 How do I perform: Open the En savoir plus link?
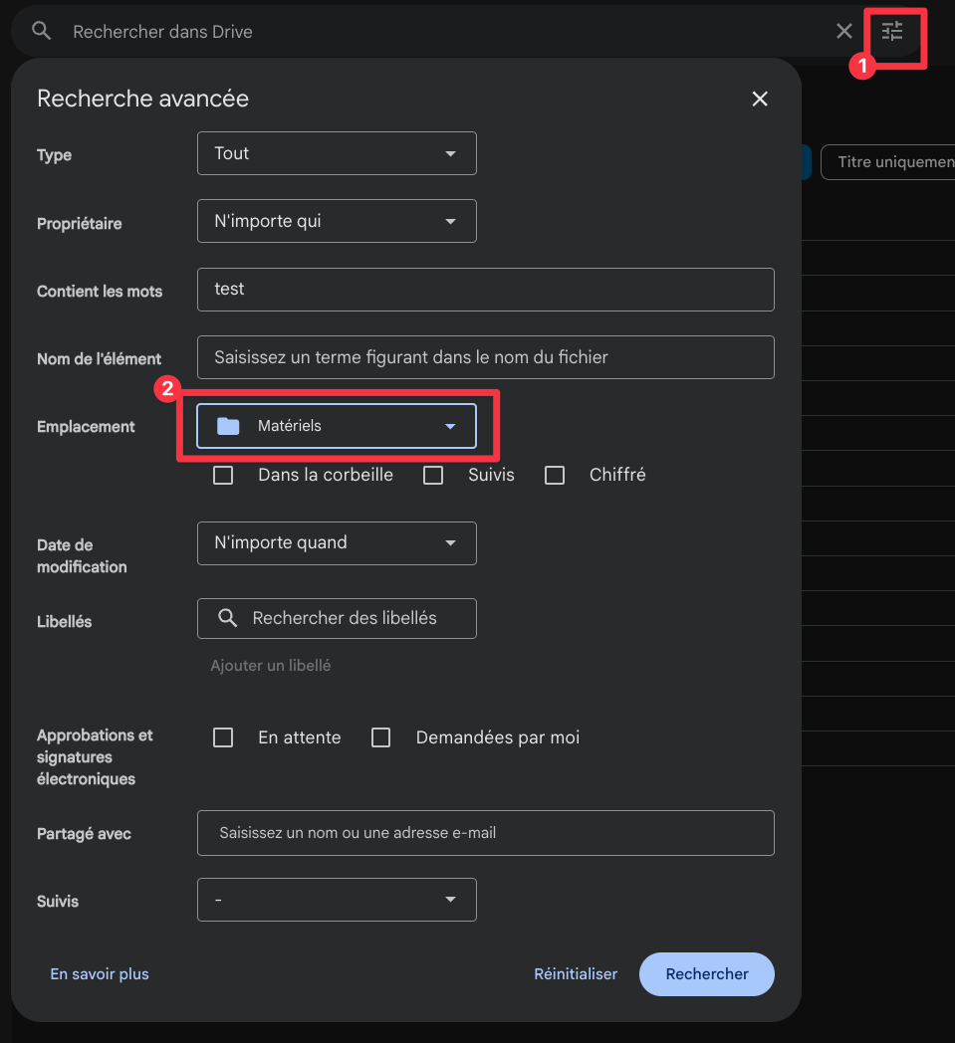(x=100, y=974)
